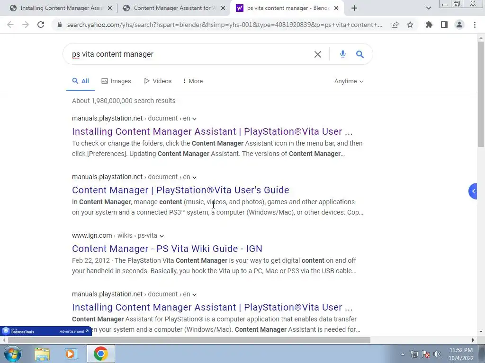Start voice search with microphone
Image resolution: width=485 pixels, height=363 pixels.
[343, 54]
